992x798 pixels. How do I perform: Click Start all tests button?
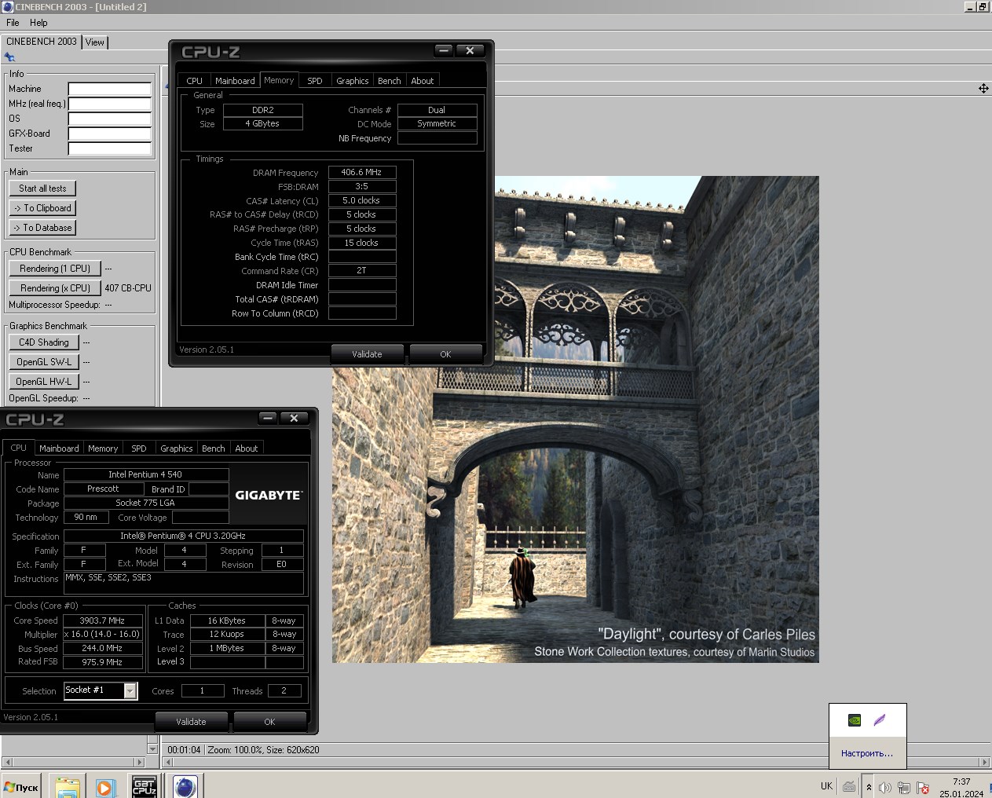tap(42, 189)
